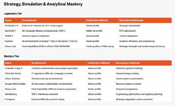Screen dimensions: 175x106
Task: Select the Frostpunk game cell
Action: point(10,99)
